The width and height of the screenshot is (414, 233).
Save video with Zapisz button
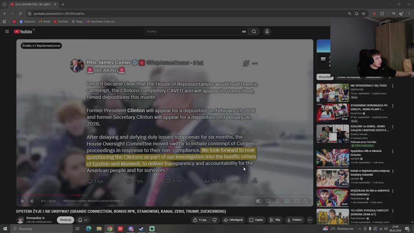coord(256,220)
